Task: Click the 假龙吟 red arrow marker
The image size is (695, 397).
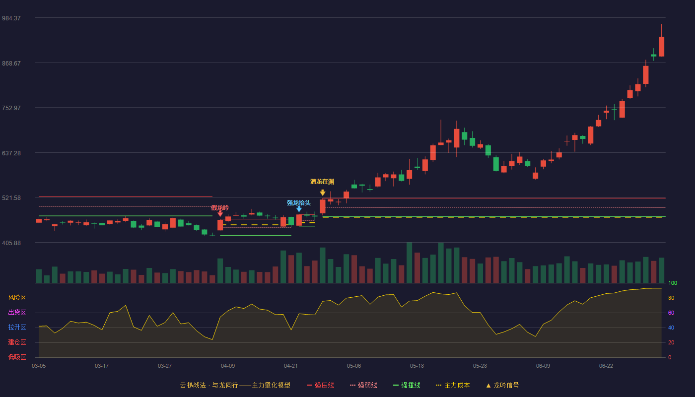Action: pos(220,214)
